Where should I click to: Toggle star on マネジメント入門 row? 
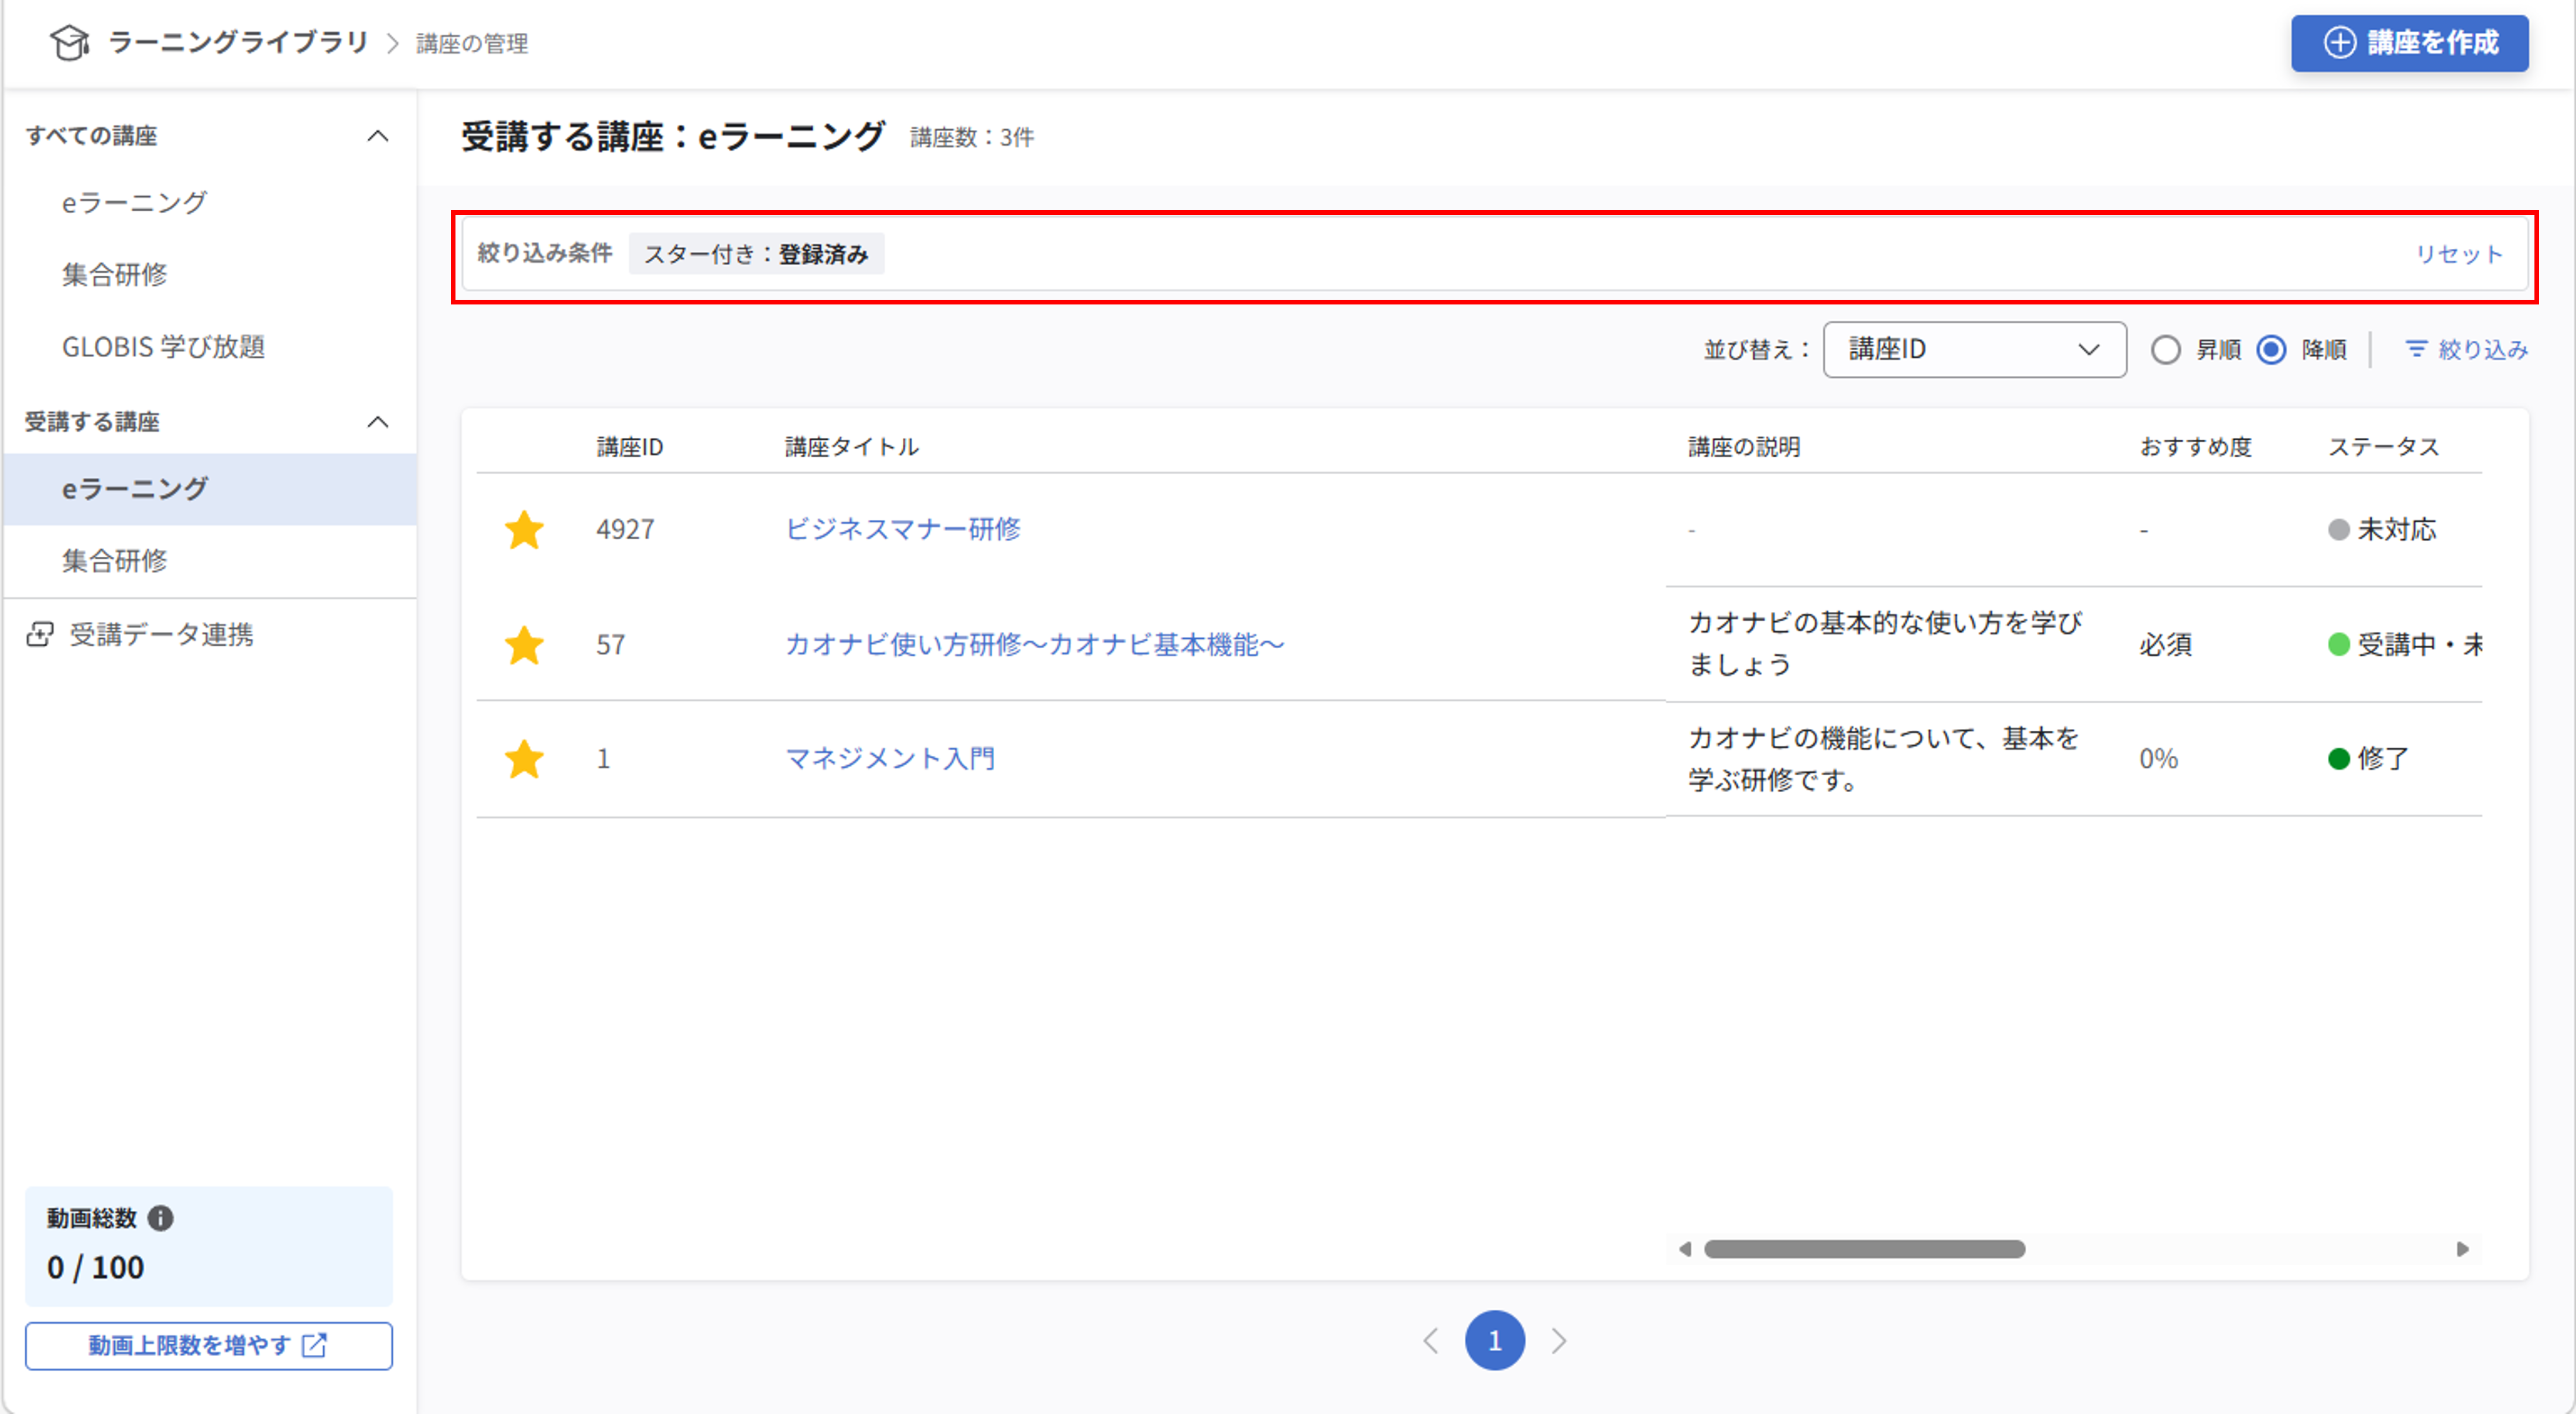[524, 759]
